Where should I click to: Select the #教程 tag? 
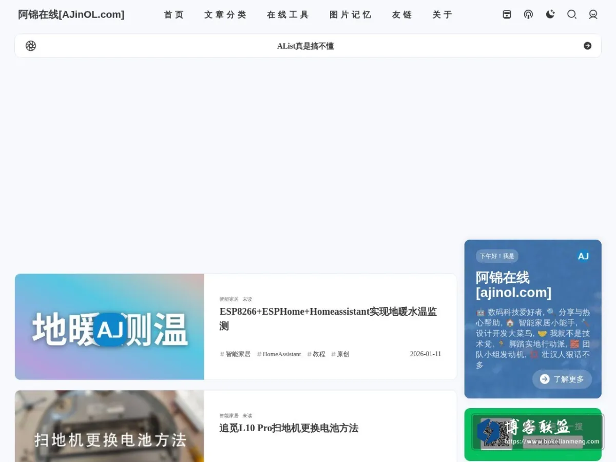coord(316,354)
